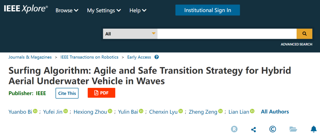The image size is (320, 134).
Task: Open the Advanced Search link
Action: click(x=296, y=44)
